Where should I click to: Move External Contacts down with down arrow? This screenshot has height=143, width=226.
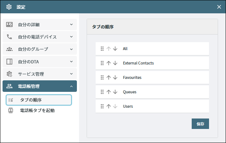tap(115, 63)
